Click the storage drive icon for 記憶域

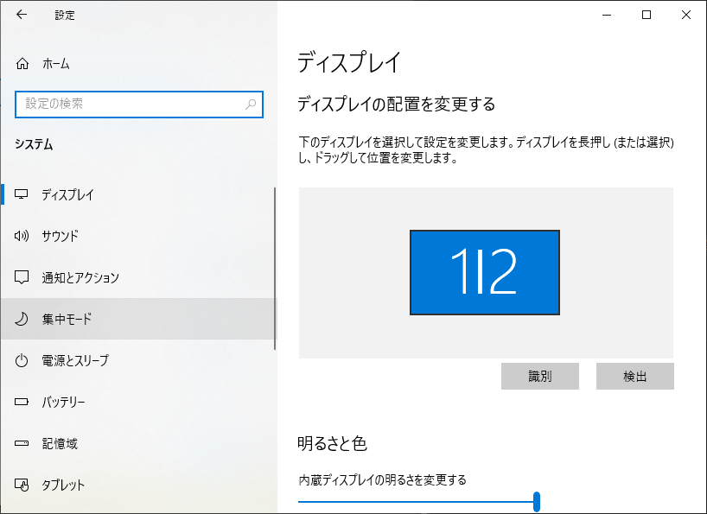coord(22,443)
